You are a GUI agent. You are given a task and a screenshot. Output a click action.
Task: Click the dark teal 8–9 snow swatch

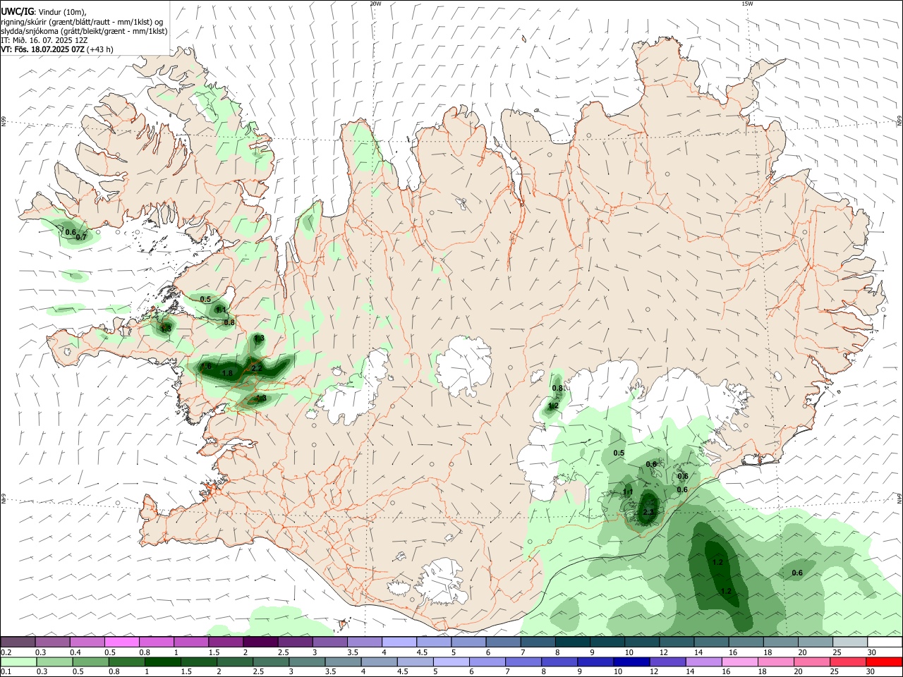coord(572,642)
